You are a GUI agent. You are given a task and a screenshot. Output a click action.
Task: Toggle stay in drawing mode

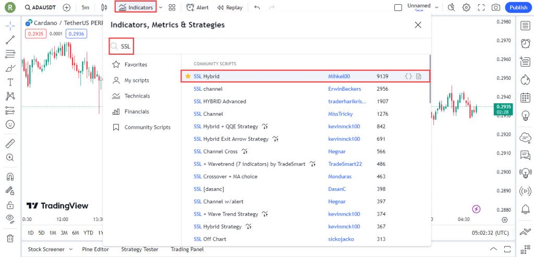[x=10, y=191]
